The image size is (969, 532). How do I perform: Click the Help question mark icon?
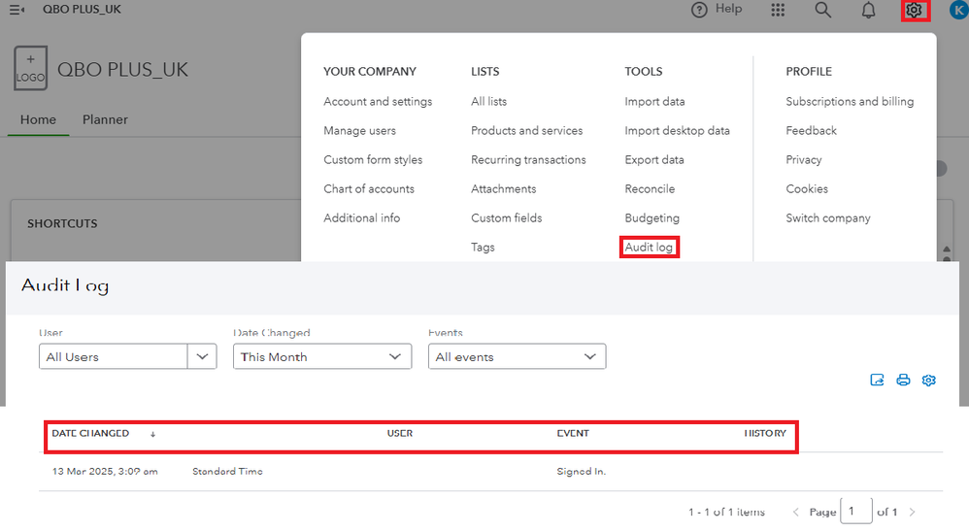(x=699, y=10)
